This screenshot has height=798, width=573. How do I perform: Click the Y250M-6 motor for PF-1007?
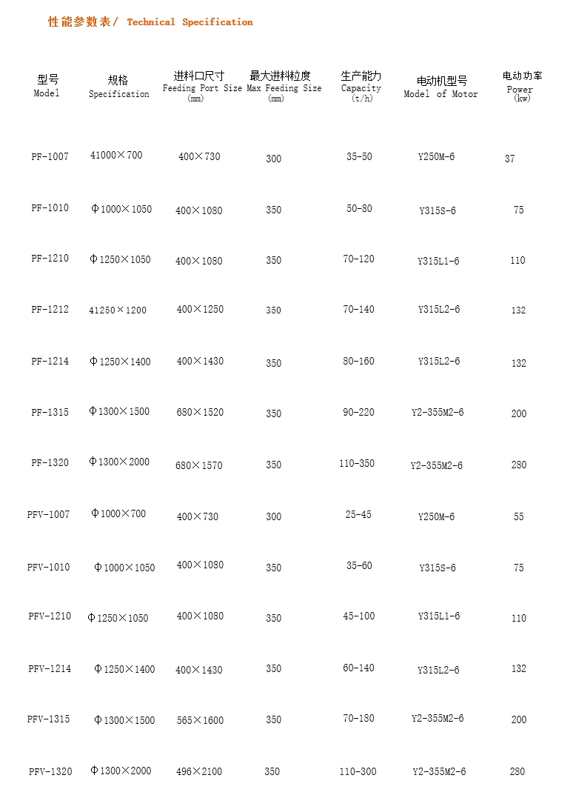436,157
